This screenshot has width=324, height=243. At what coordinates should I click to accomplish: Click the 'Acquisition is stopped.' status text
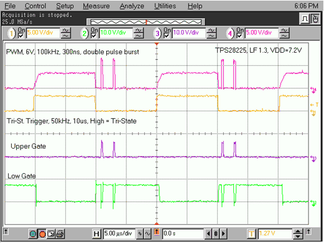pyautogui.click(x=37, y=15)
